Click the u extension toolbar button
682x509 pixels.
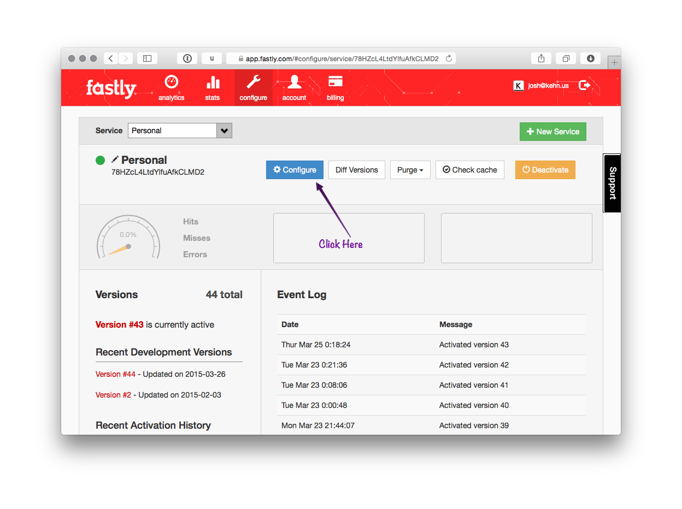tap(212, 58)
